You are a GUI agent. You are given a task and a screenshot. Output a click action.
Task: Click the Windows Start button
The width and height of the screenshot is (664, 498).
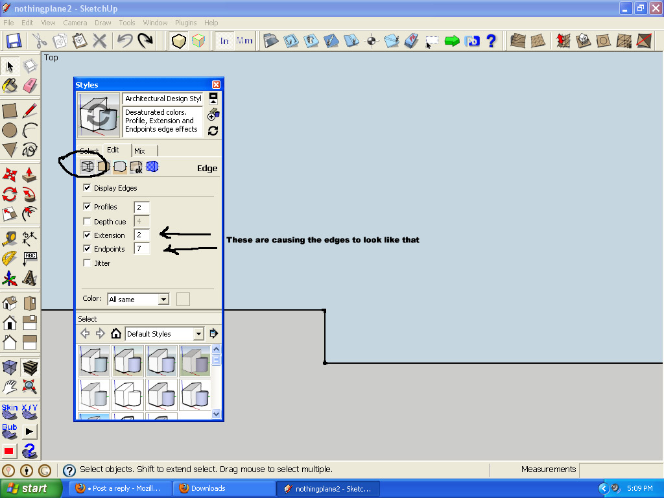pos(32,488)
